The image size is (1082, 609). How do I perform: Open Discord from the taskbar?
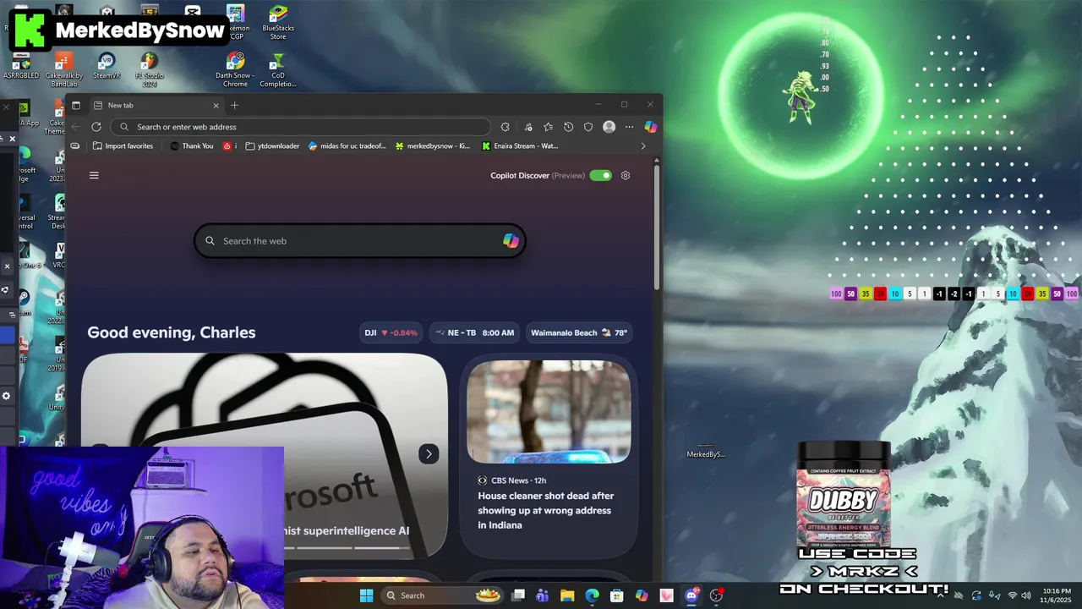coord(691,595)
